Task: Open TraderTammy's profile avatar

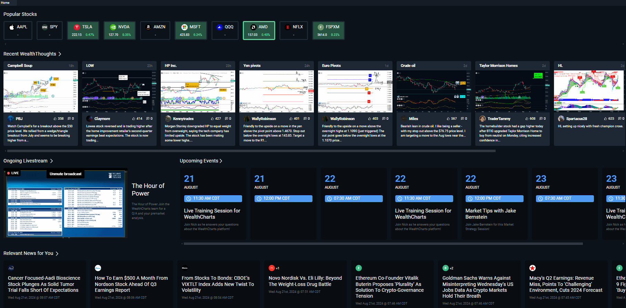Action: pos(483,119)
